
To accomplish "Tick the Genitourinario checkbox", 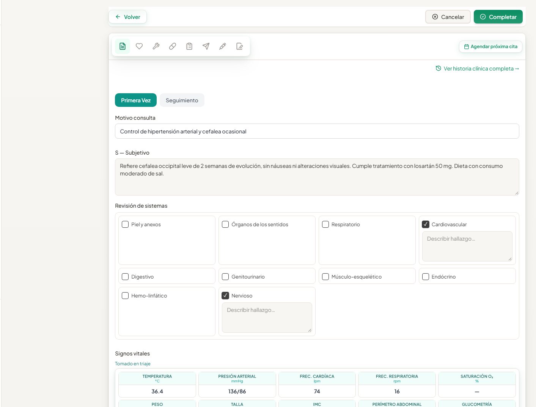I will 225,277.
